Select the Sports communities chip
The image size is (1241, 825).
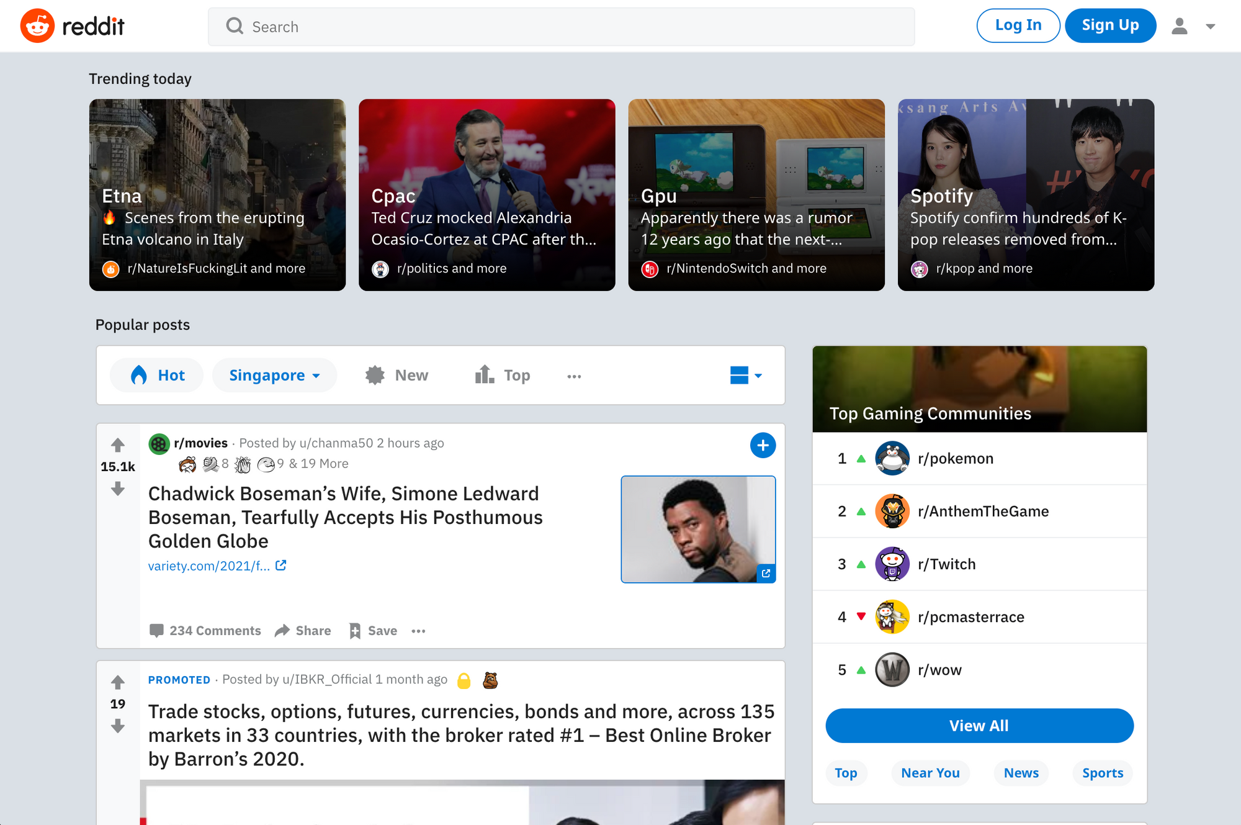click(1103, 773)
